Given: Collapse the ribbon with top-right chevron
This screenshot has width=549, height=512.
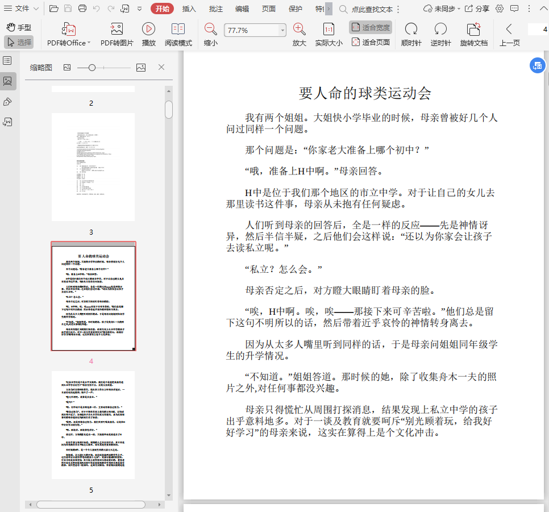Looking at the screenshot, I should [x=543, y=9].
